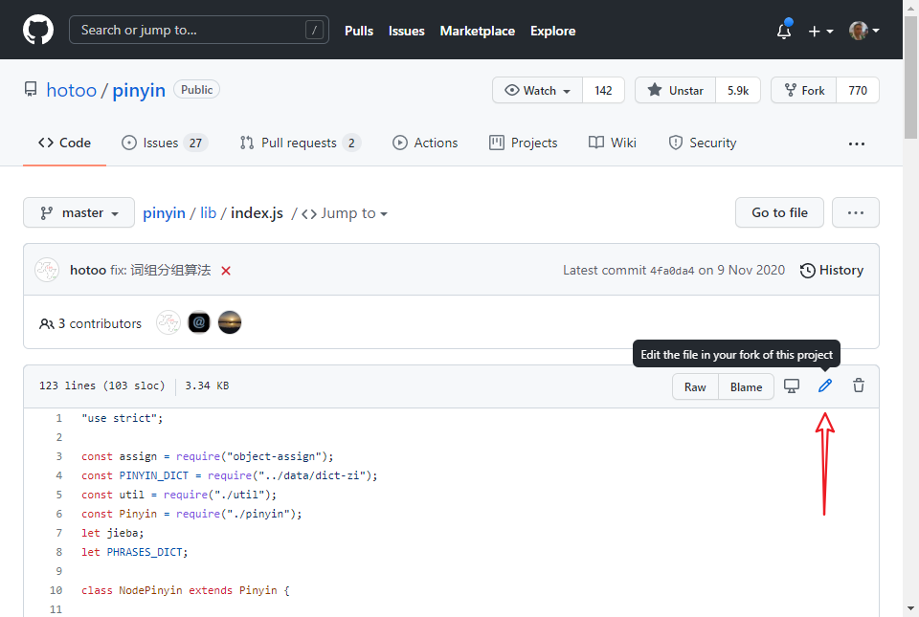This screenshot has width=919, height=617.
Task: Open the GitHub home logo
Action: coord(38,30)
